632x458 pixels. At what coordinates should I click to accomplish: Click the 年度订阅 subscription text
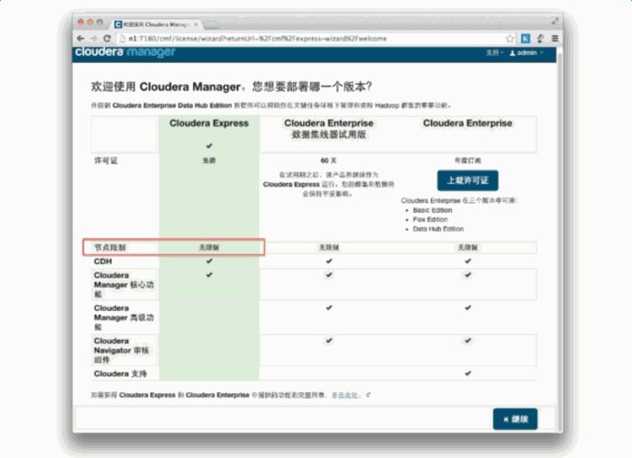coord(468,160)
